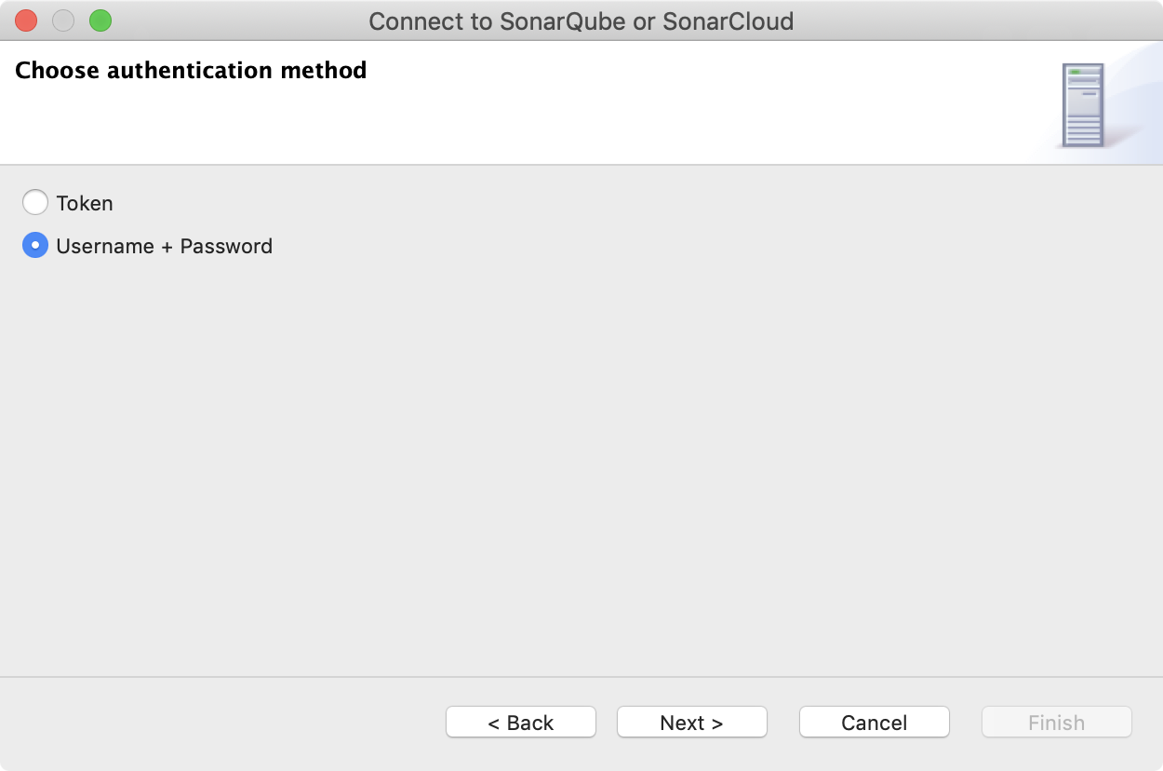Click the disabled Finish button
1163x771 pixels.
(1056, 722)
